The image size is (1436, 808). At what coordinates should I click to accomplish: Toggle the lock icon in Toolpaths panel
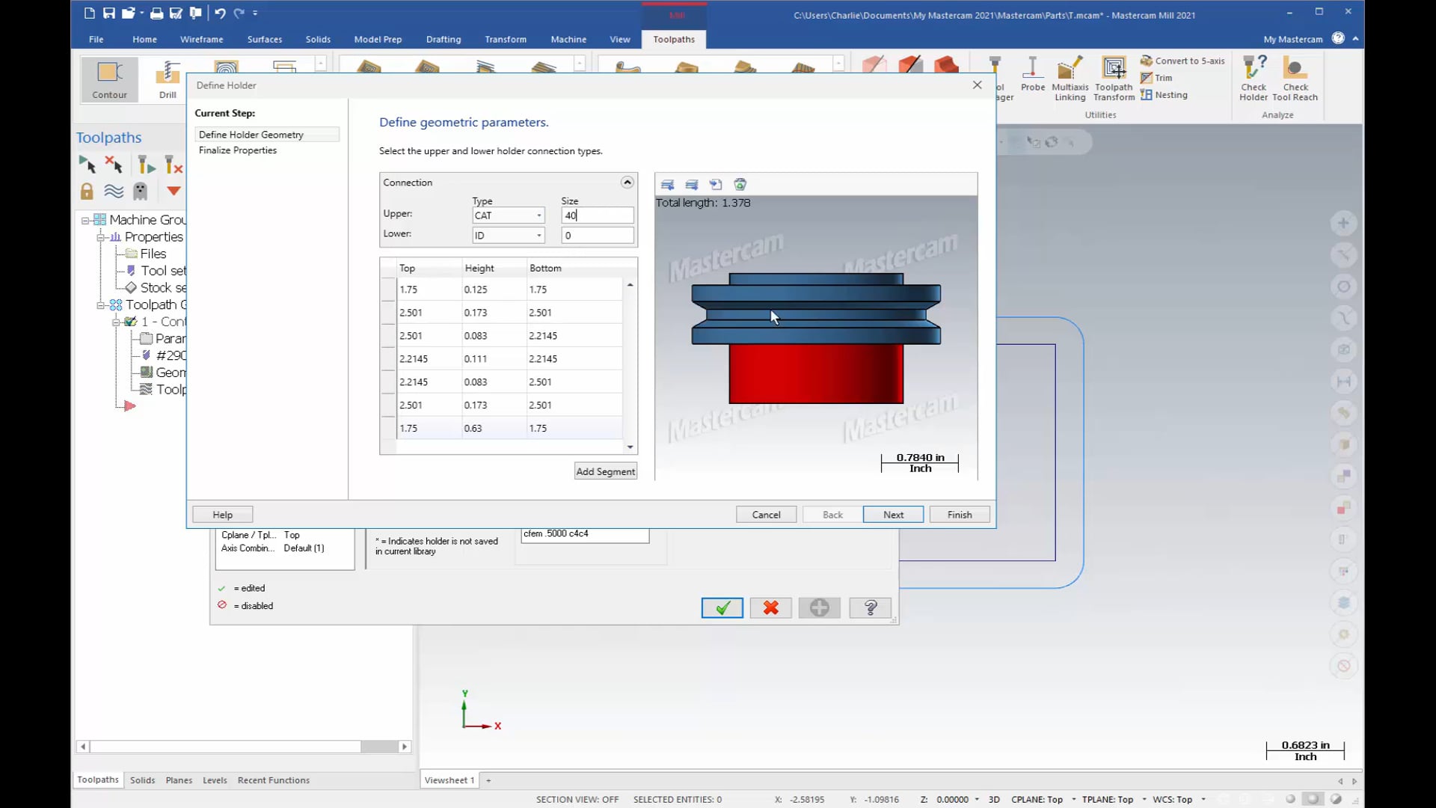(x=87, y=192)
